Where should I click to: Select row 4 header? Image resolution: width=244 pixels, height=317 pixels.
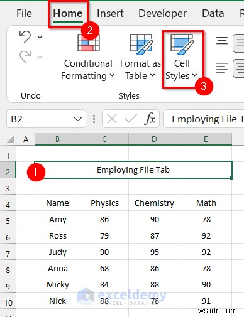click(x=8, y=203)
